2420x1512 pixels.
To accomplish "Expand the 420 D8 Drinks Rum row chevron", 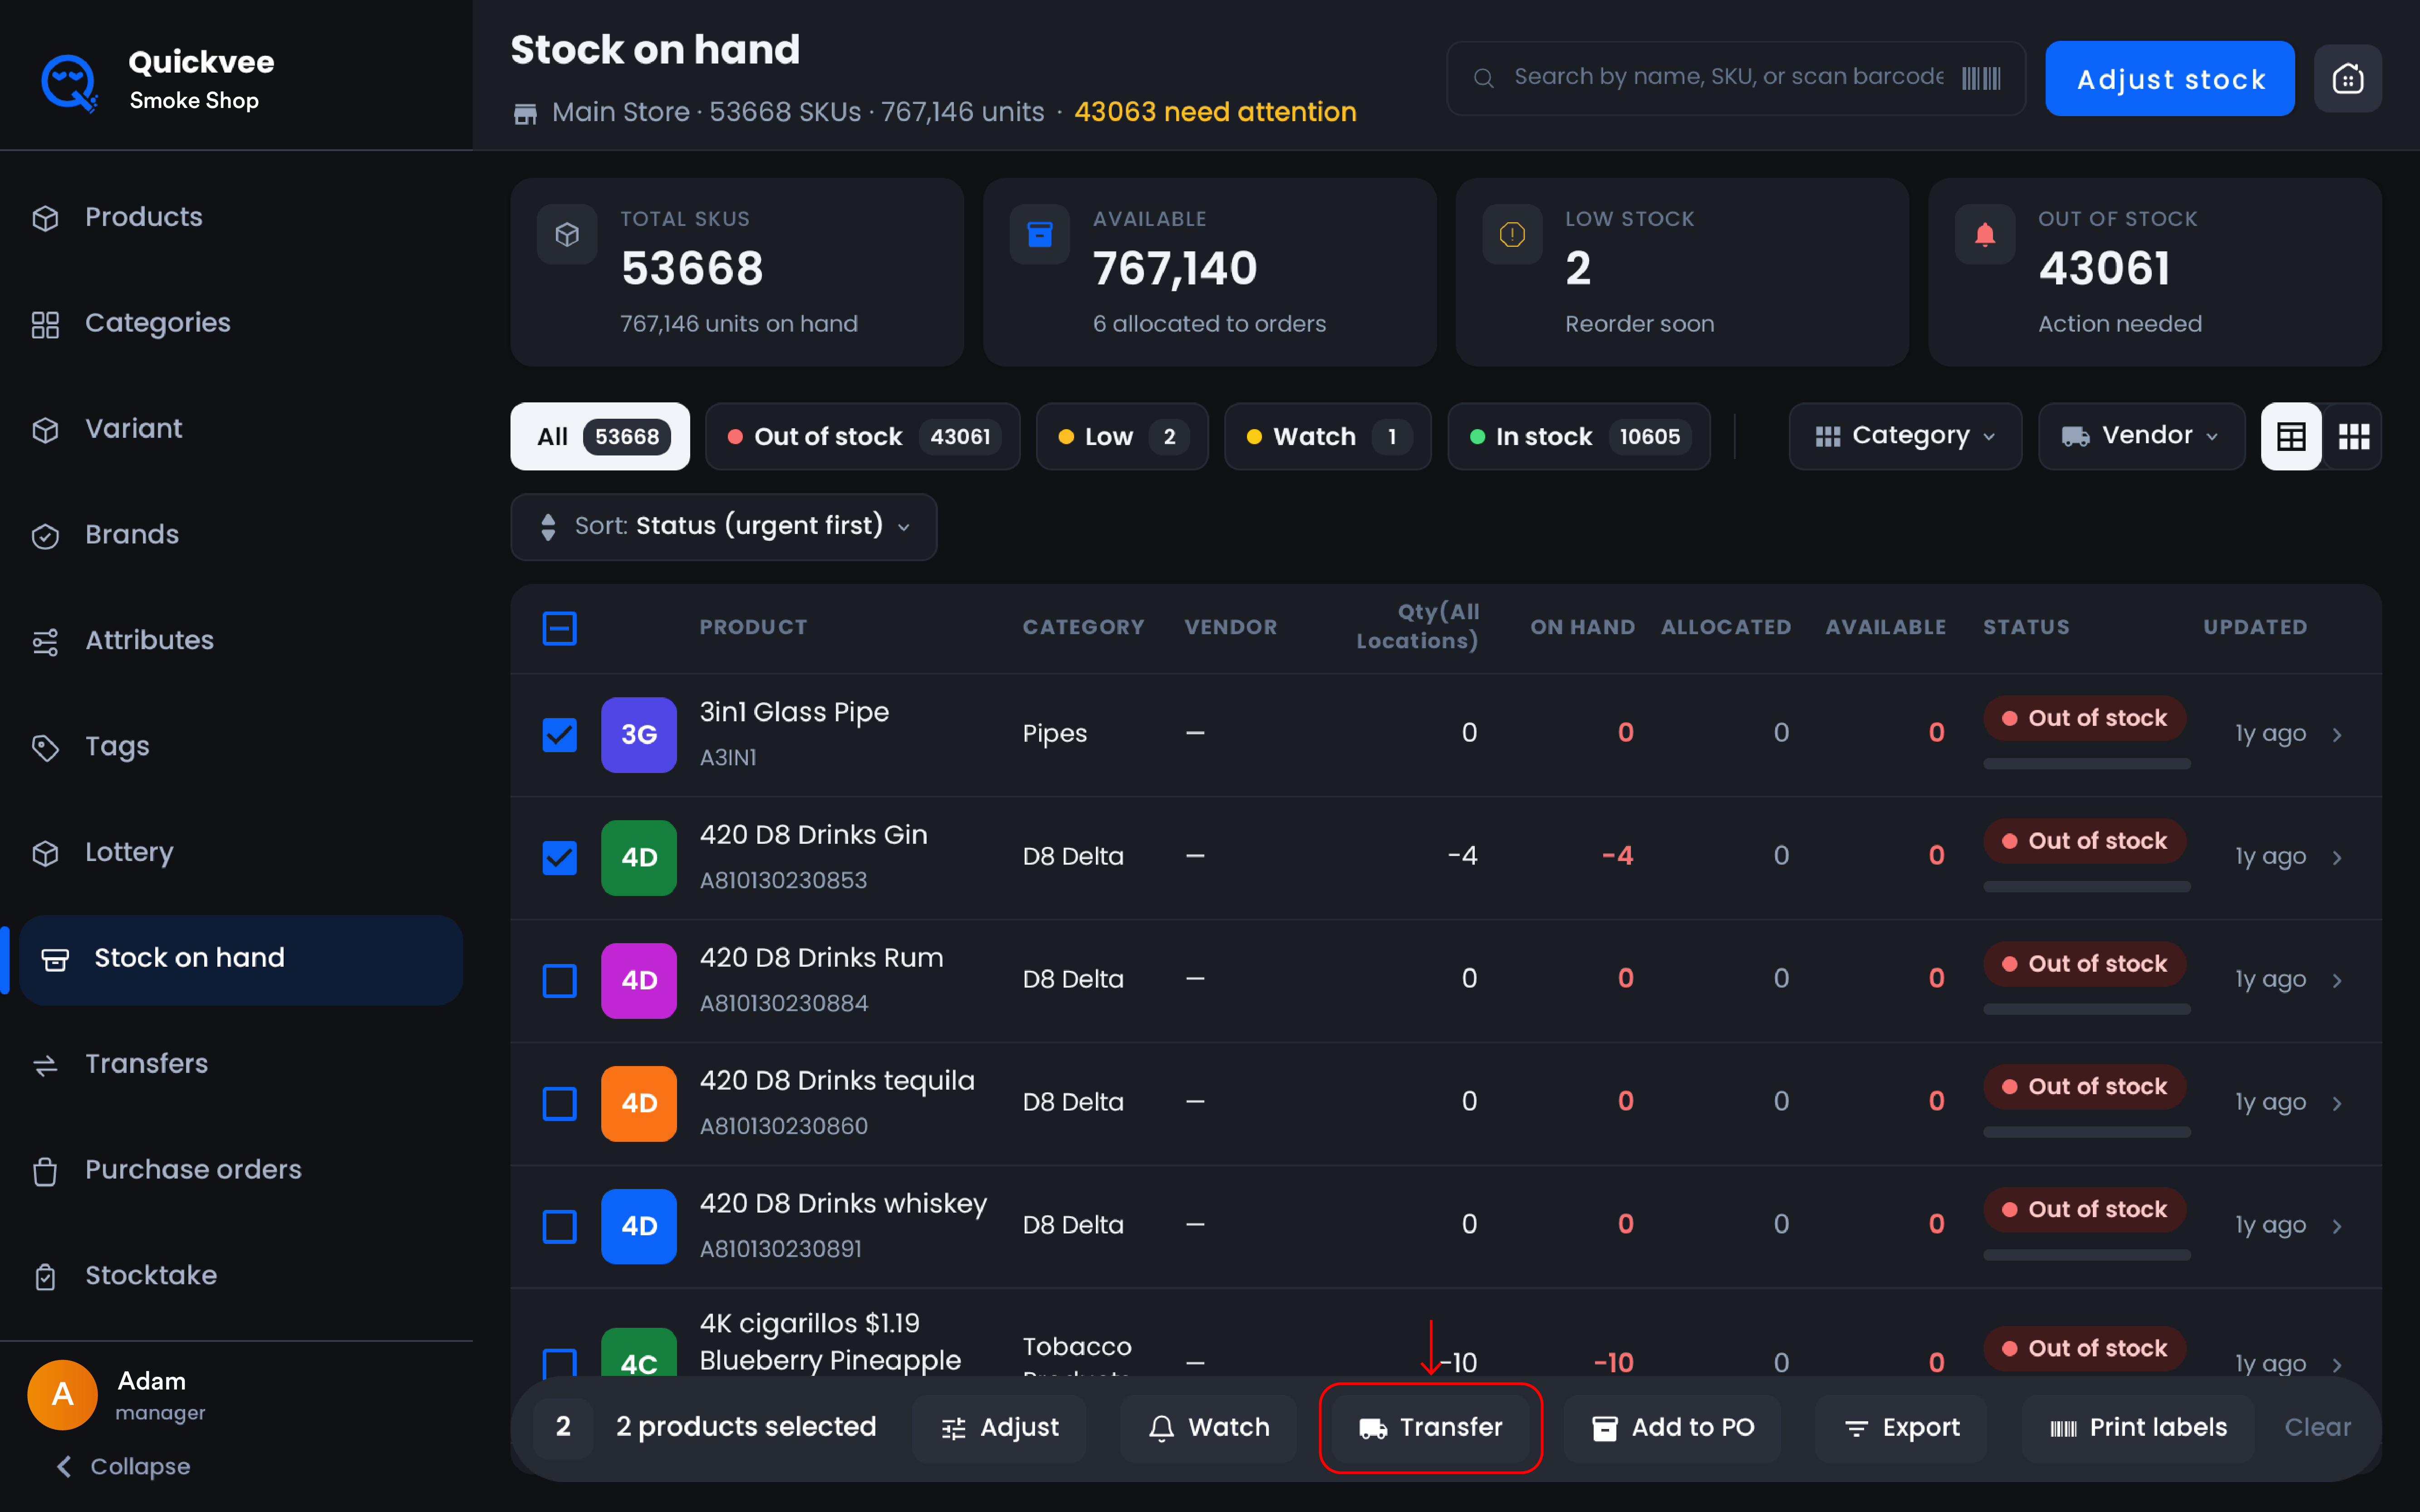I will tap(2337, 981).
